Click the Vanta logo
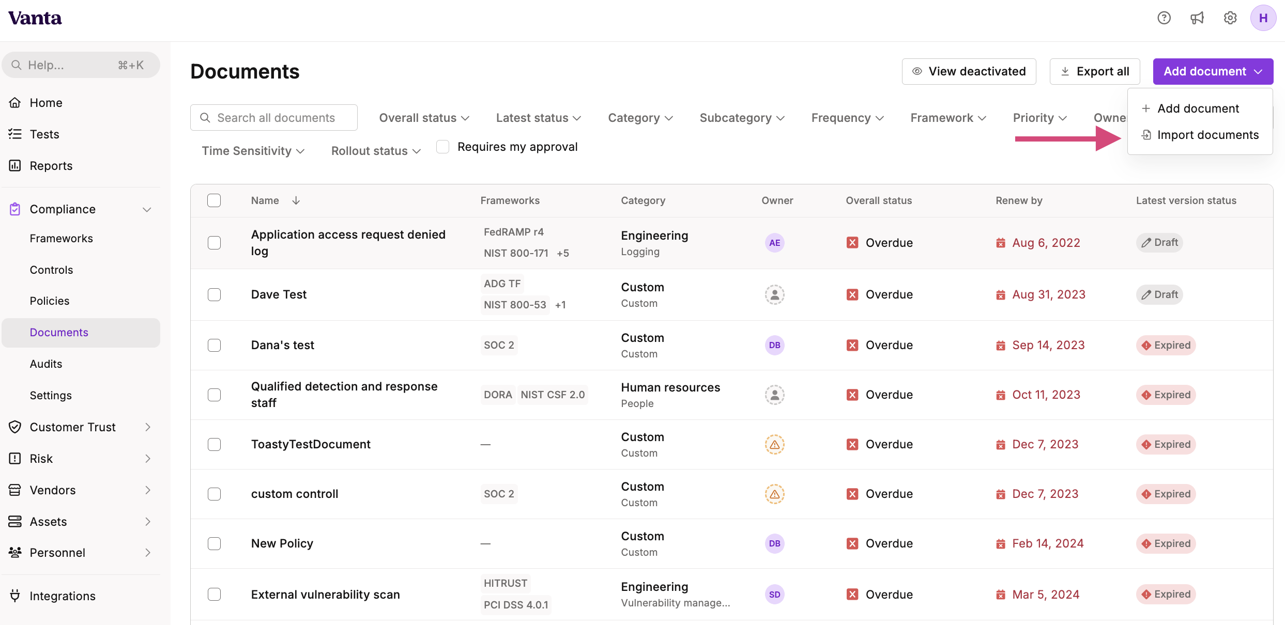The image size is (1285, 625). pyautogui.click(x=35, y=18)
